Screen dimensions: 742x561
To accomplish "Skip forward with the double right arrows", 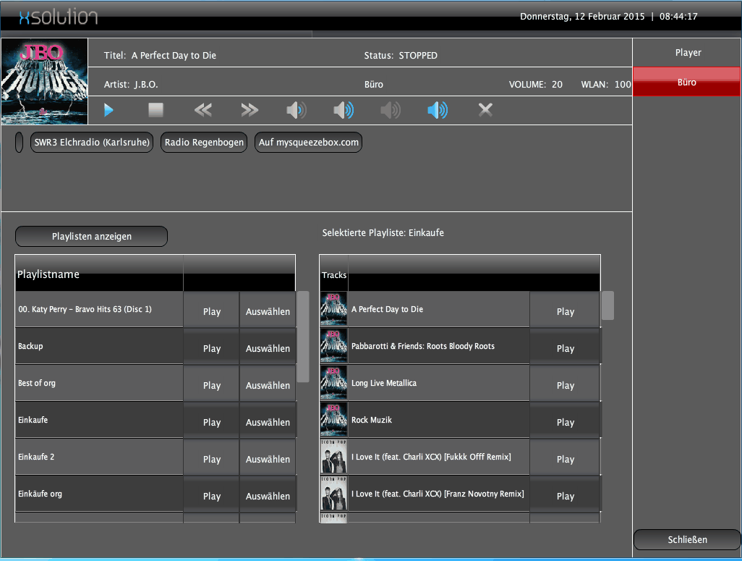I will pos(250,110).
